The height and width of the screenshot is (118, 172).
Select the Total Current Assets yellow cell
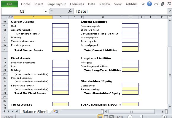[60, 49]
